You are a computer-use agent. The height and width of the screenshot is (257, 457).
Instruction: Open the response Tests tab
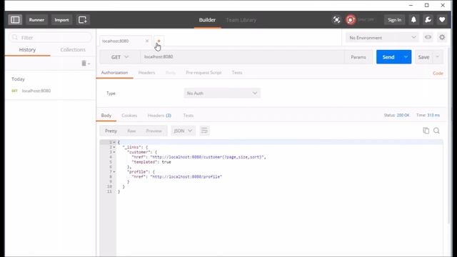point(189,116)
